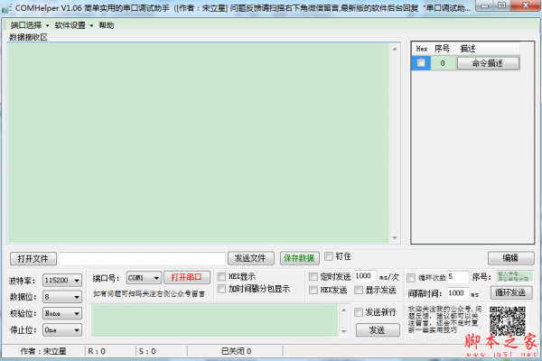Enable the HEX发送 checkbox
The image size is (542, 361).
(313, 290)
